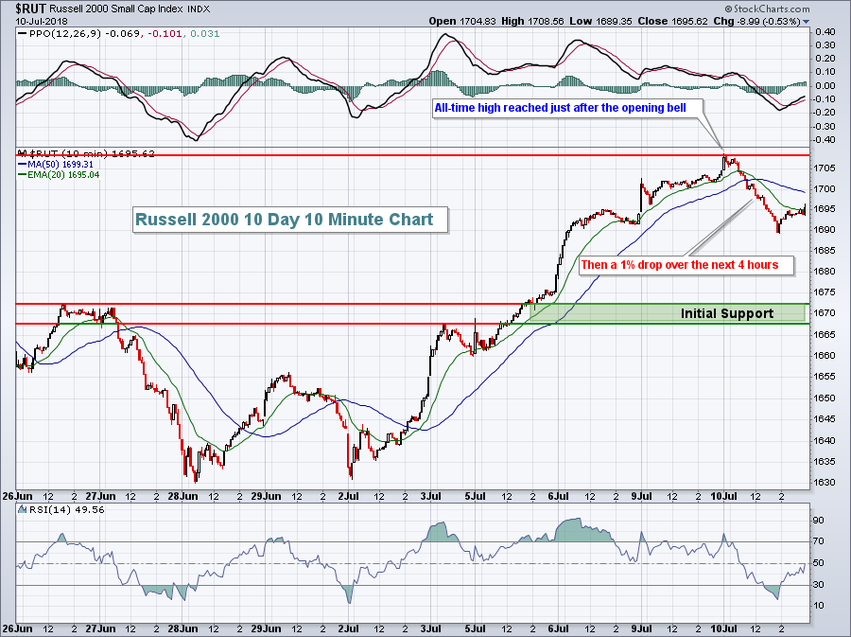Click the 1650 price axis label
Viewport: 851px width, 637px height.
(x=824, y=398)
